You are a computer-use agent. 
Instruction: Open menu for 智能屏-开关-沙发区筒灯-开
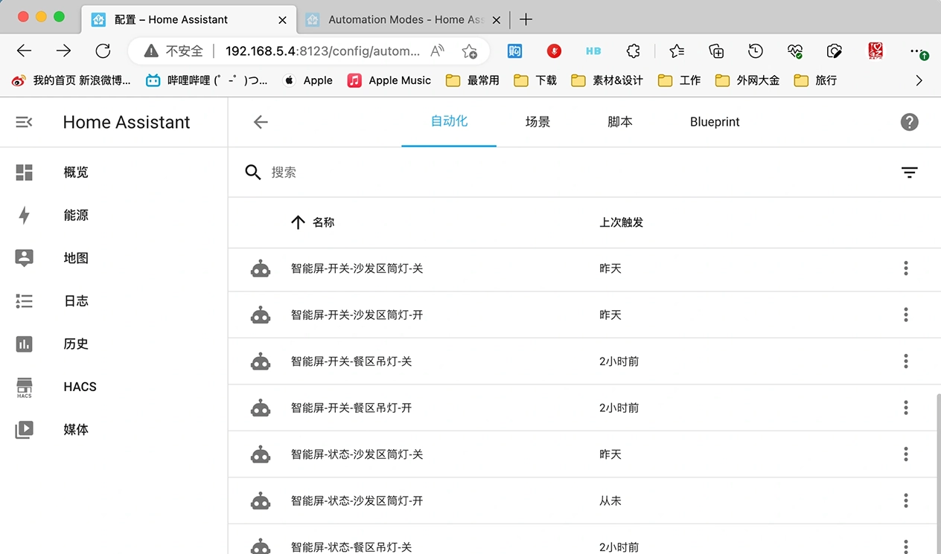tap(905, 315)
